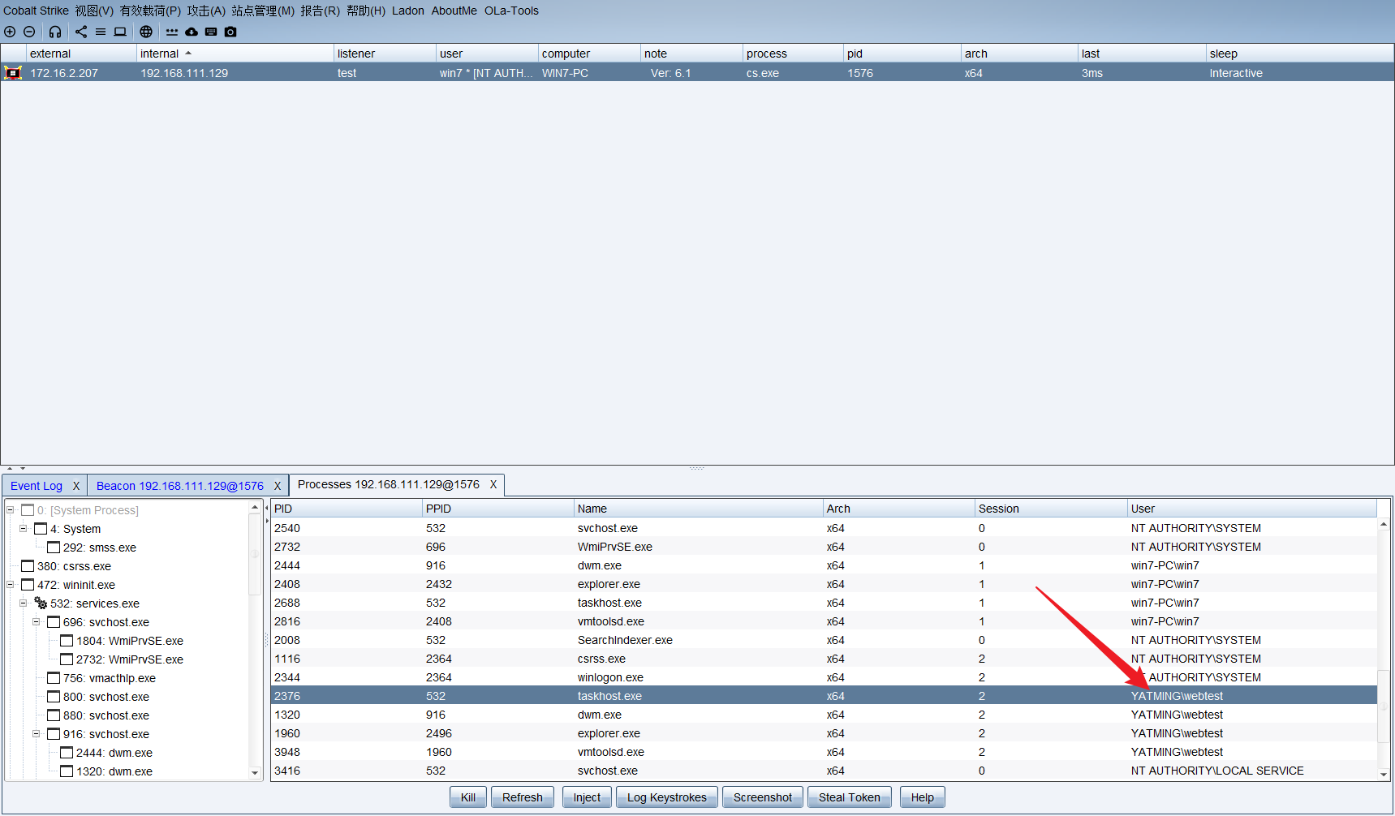Click the window icon beside 880: svchost.exe
Screen dimensions: 1395x816
[54, 715]
